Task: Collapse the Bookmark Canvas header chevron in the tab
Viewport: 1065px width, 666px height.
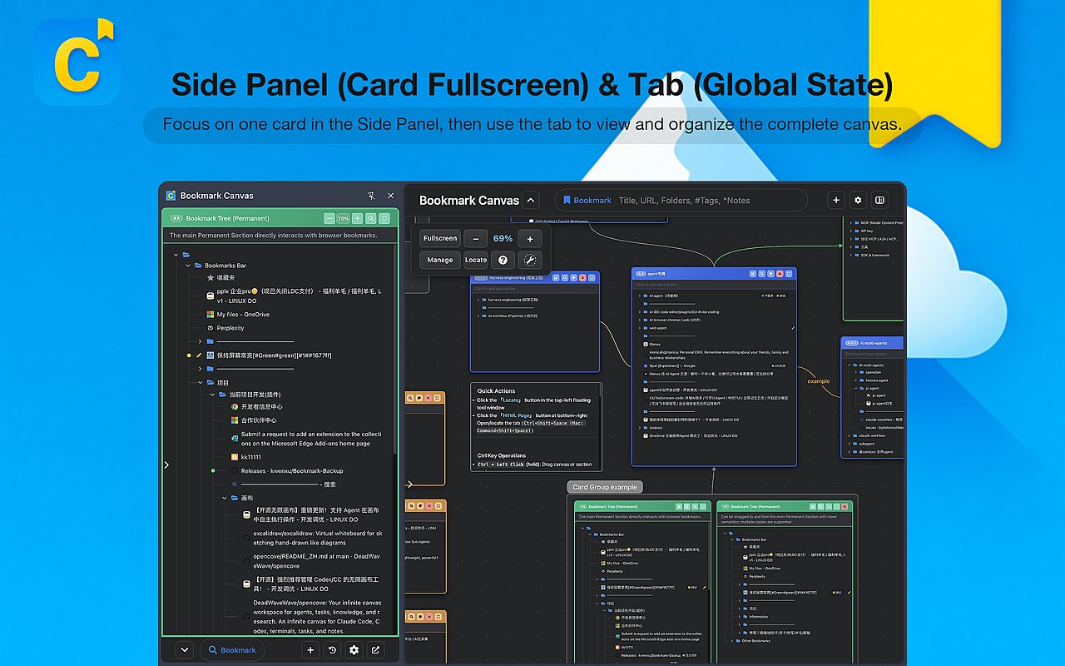Action: tap(531, 200)
